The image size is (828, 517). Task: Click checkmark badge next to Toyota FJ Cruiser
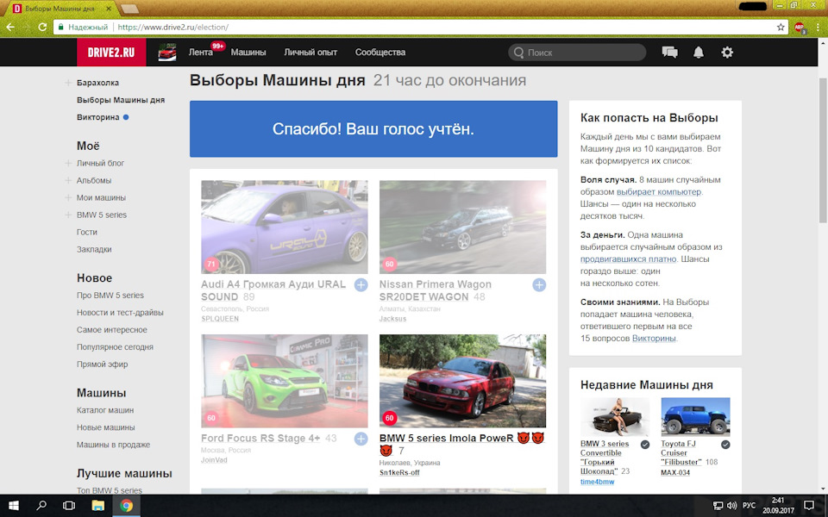[725, 445]
